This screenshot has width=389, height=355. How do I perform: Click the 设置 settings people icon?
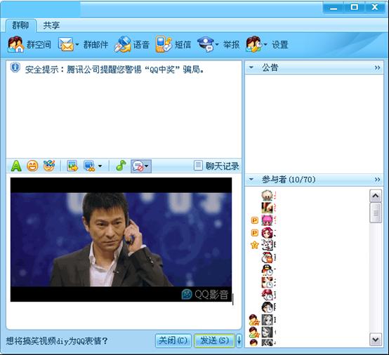[x=253, y=44]
